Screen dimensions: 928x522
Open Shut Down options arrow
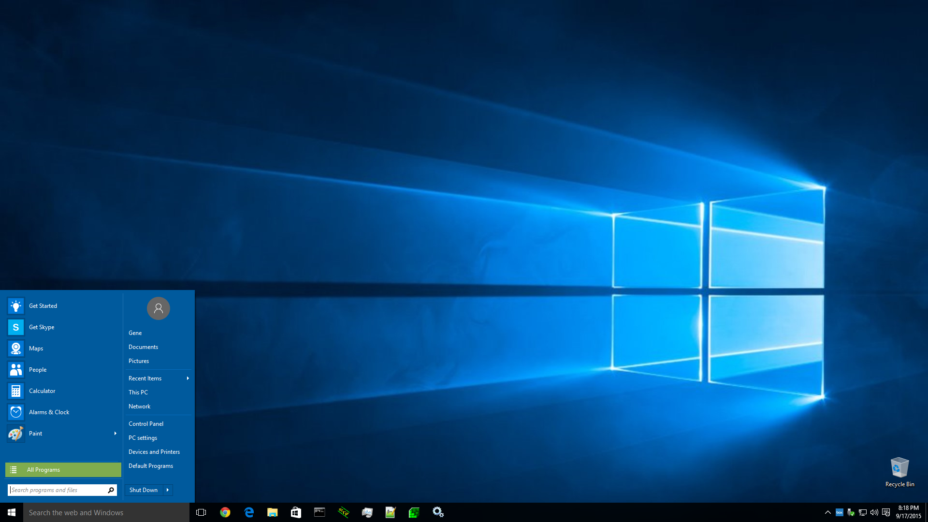pyautogui.click(x=168, y=490)
